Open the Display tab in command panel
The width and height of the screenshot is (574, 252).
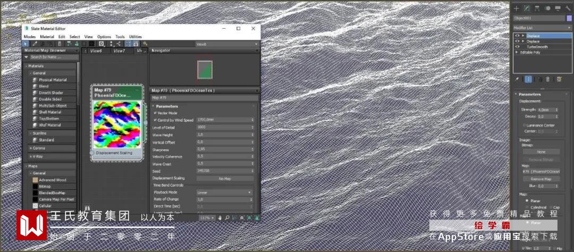[x=558, y=8]
